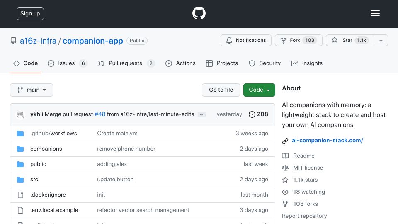Click the MIT license scale icon
Image resolution: width=398 pixels, height=224 pixels.
point(285,168)
